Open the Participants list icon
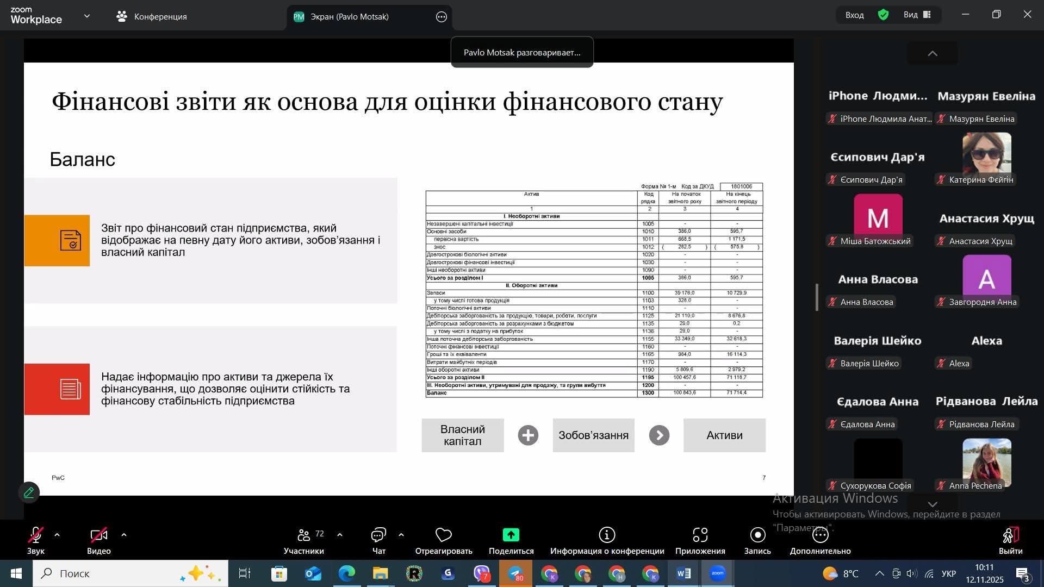 (x=303, y=535)
